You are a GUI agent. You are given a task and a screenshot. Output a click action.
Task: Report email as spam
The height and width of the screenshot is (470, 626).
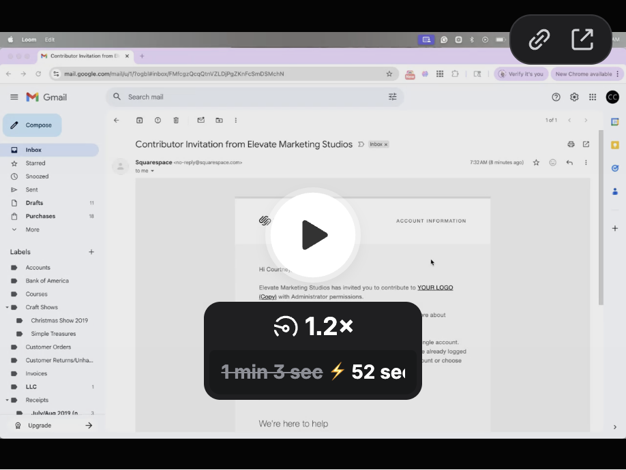pyautogui.click(x=158, y=121)
